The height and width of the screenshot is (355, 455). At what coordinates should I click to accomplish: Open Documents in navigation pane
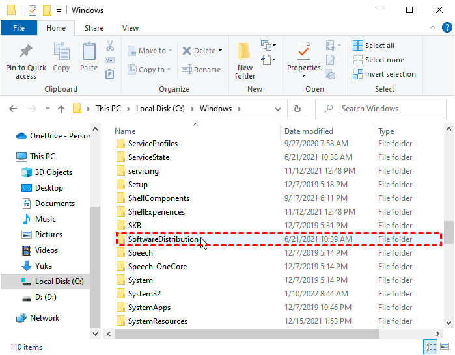(x=48, y=204)
